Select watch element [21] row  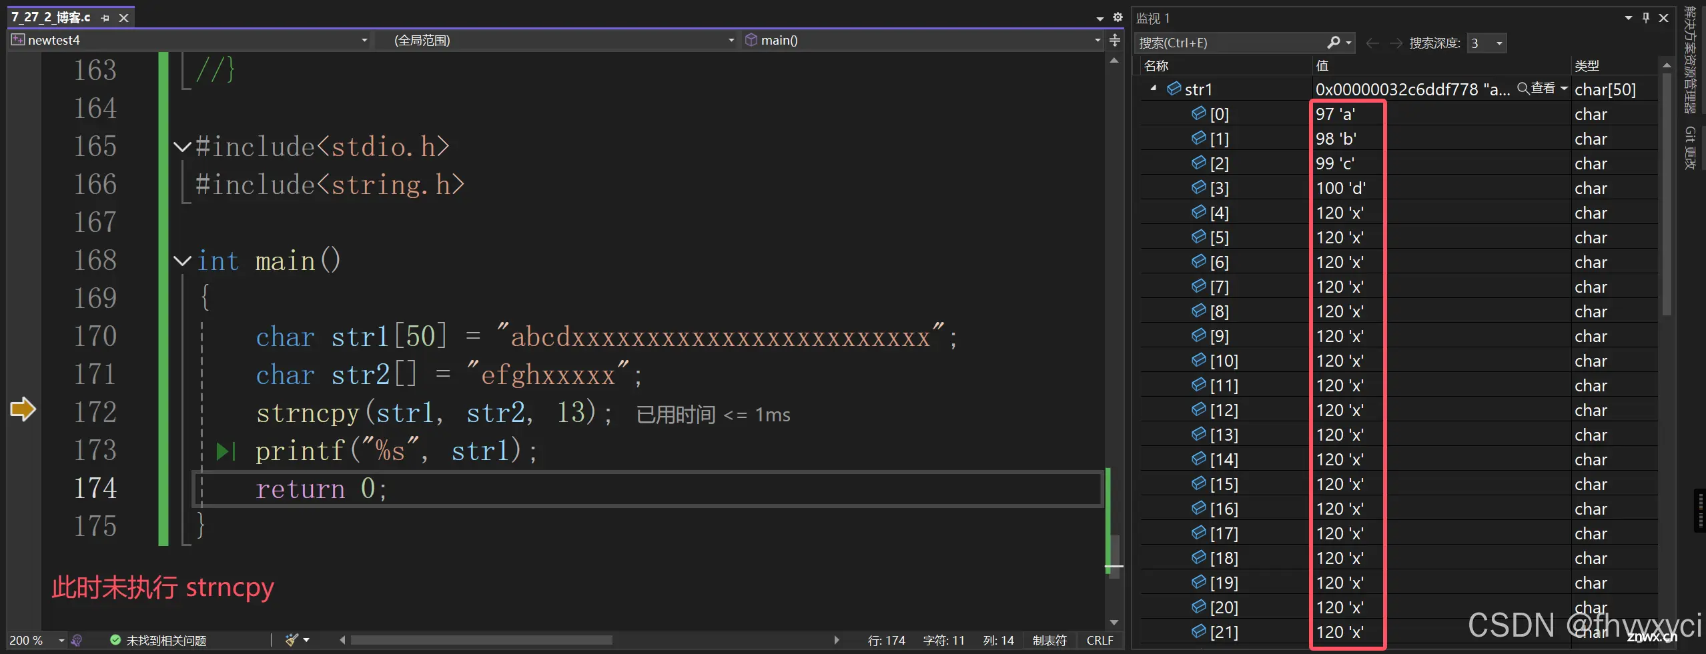pos(1398,632)
